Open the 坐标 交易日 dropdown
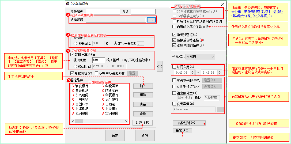This screenshot has width=291, height=144. 200,57
